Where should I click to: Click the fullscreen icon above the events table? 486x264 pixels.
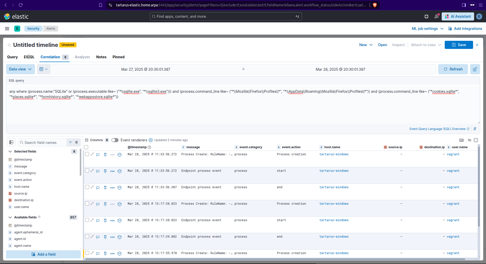pos(476,140)
